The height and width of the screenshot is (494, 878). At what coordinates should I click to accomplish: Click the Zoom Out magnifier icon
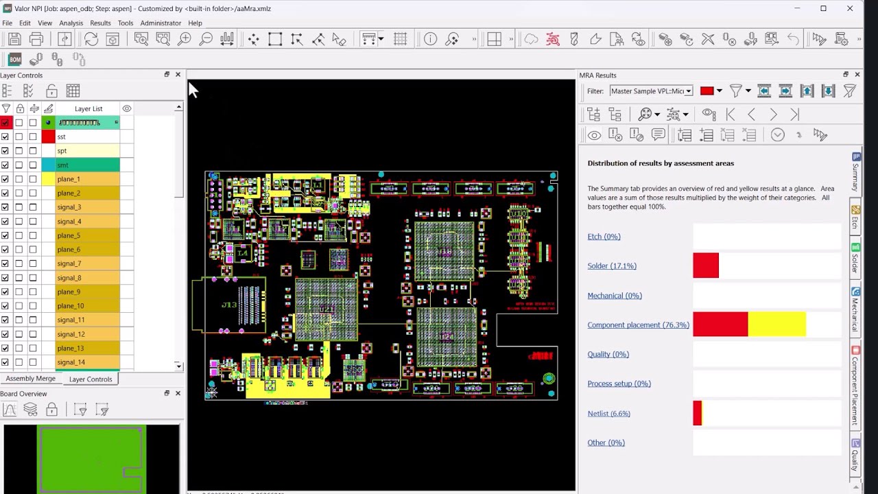coord(206,39)
